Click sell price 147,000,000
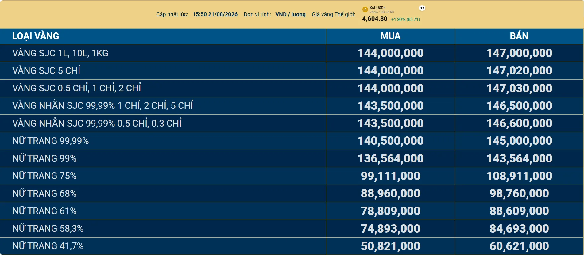This screenshot has height=255, width=584. pyautogui.click(x=519, y=53)
